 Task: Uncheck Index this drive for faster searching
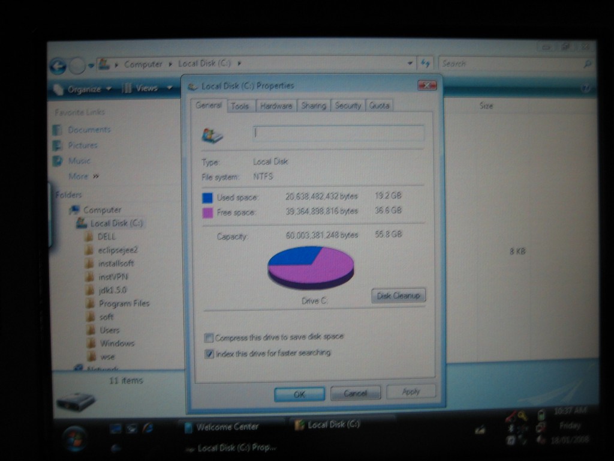pyautogui.click(x=209, y=354)
